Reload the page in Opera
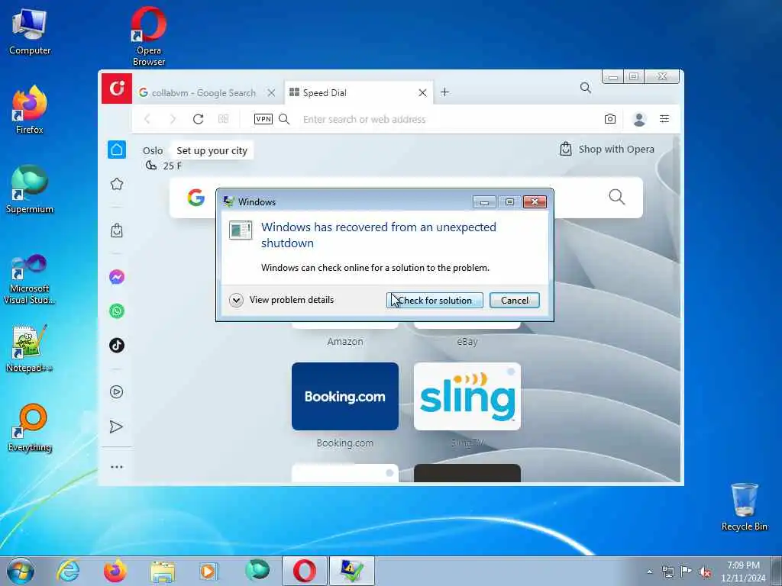782x586 pixels. tap(198, 119)
